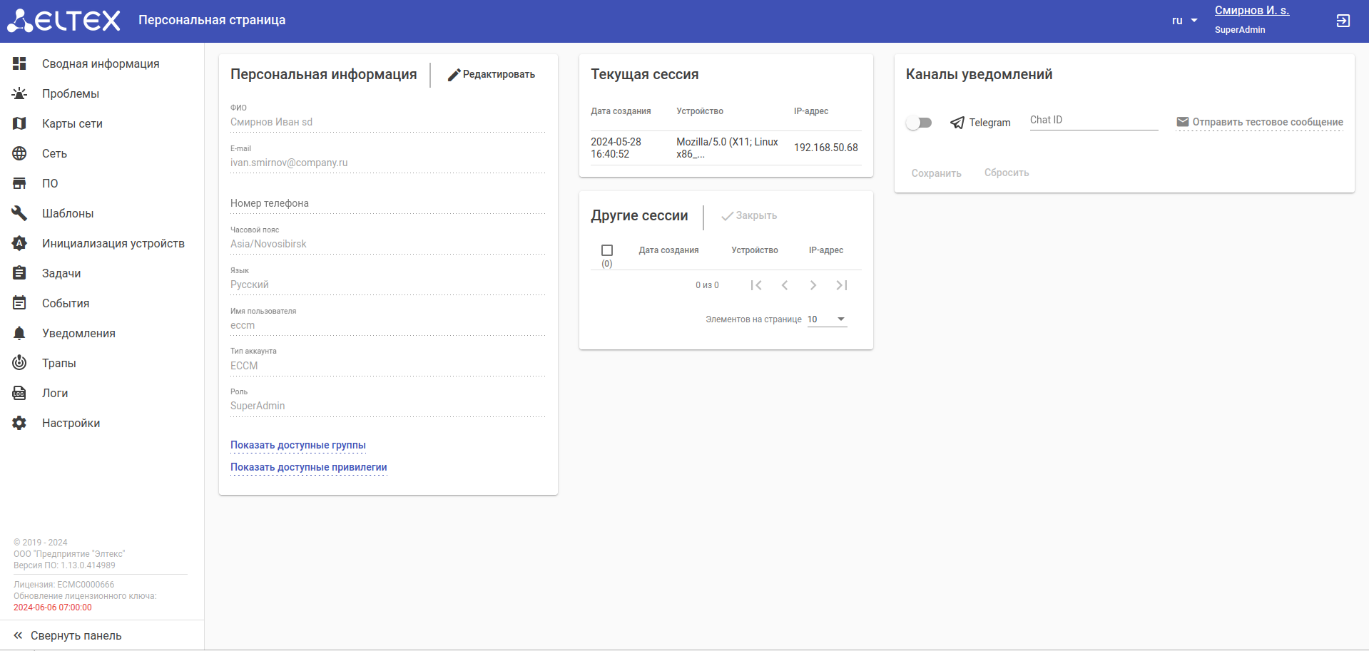Collapse the sidebar with Свернуть панель
1369x651 pixels.
[x=68, y=635]
